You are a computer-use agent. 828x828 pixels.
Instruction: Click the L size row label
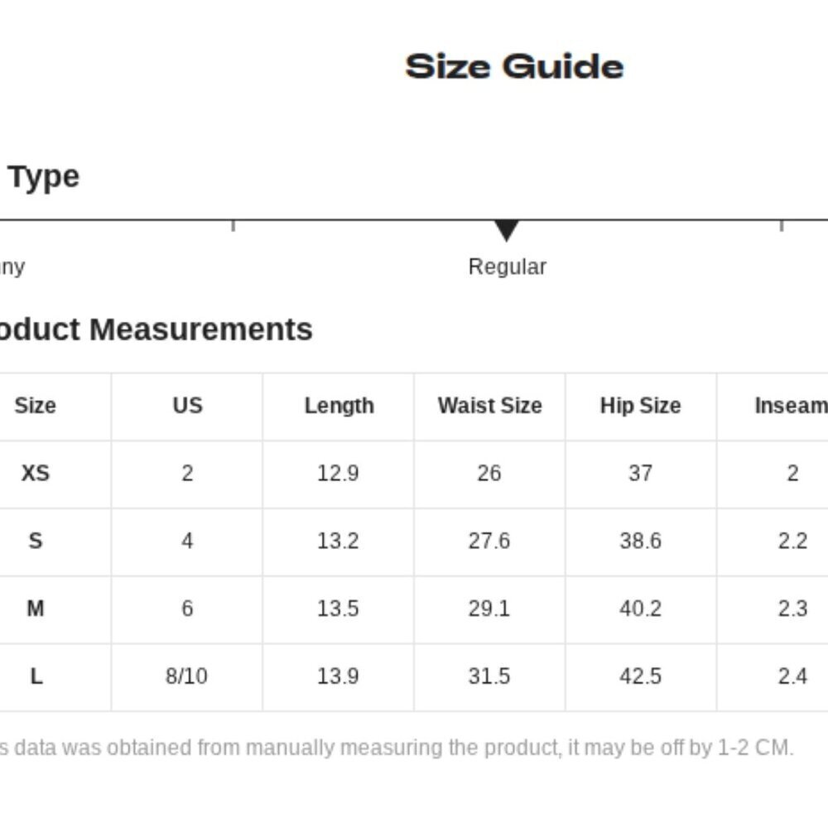pyautogui.click(x=36, y=677)
